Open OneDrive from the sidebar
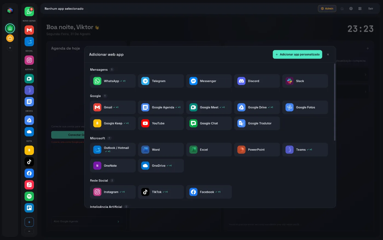Image resolution: width=383 pixels, height=240 pixels. [x=29, y=132]
